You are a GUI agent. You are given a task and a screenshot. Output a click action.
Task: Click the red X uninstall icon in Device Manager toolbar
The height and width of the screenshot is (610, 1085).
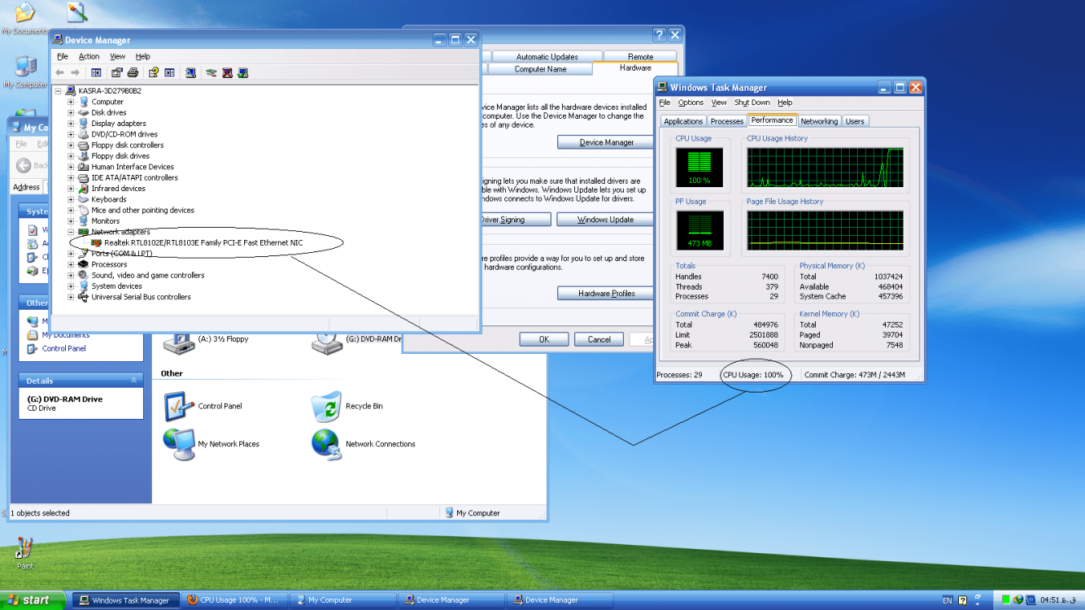tap(227, 72)
